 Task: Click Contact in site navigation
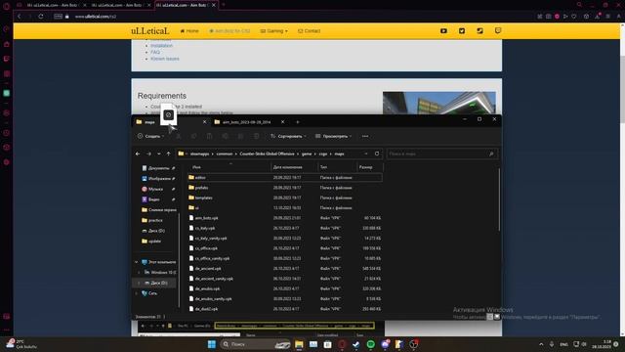point(309,30)
